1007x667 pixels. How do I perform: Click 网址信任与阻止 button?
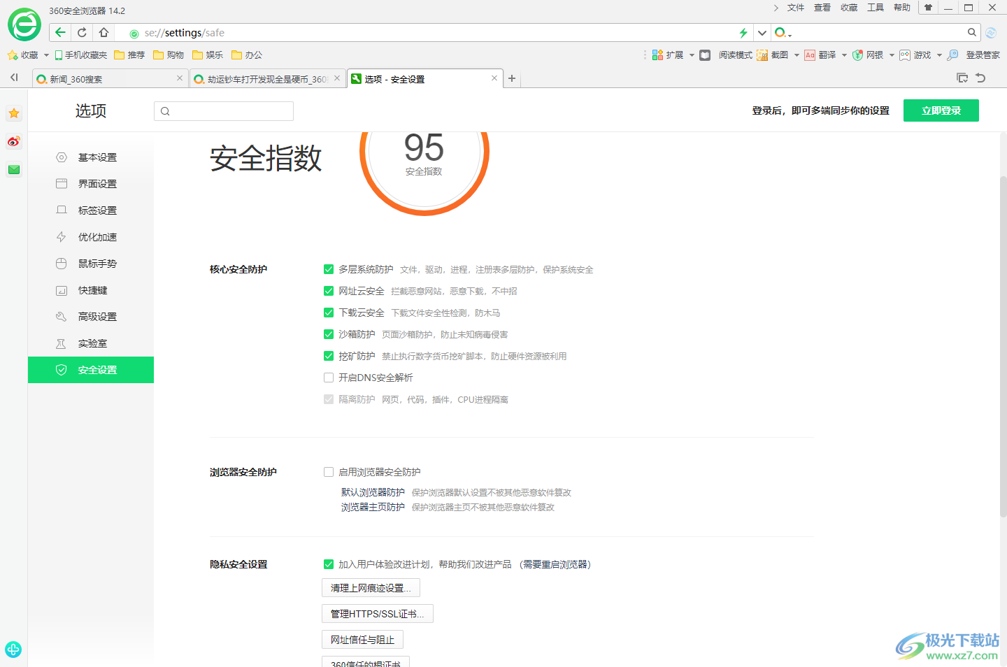[x=362, y=640]
